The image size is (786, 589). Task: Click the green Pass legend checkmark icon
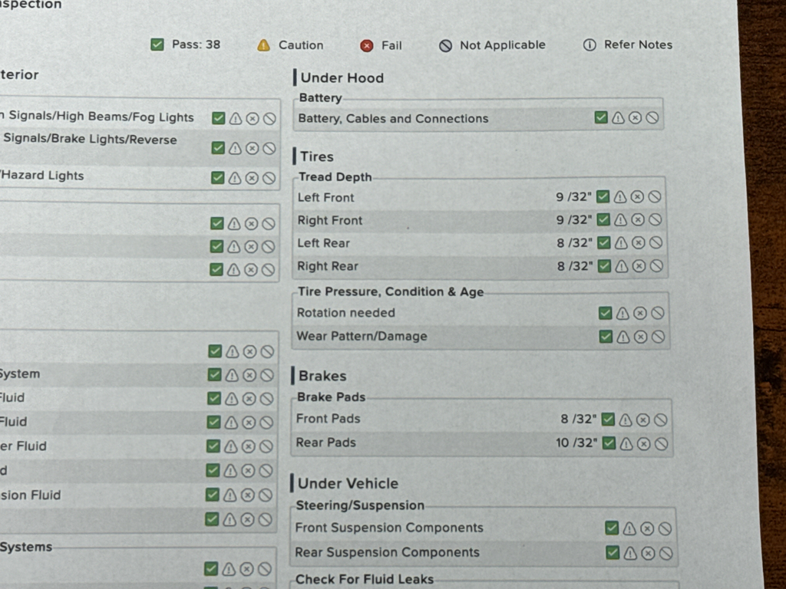coord(157,44)
